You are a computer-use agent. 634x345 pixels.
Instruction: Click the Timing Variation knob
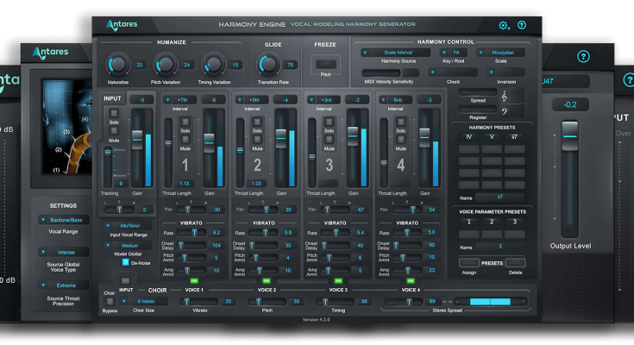click(x=214, y=65)
